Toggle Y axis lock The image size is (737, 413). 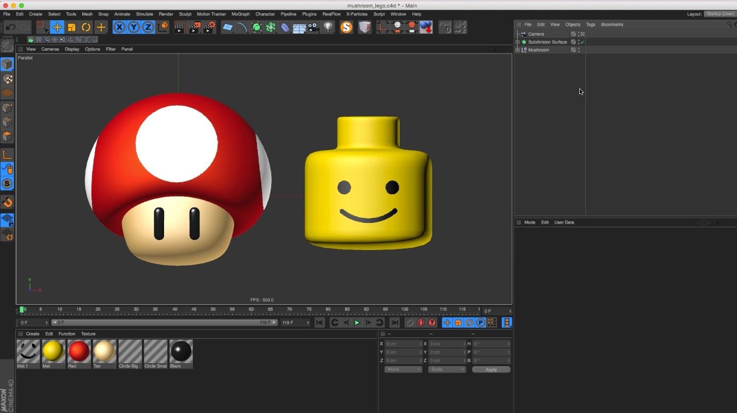tap(134, 27)
